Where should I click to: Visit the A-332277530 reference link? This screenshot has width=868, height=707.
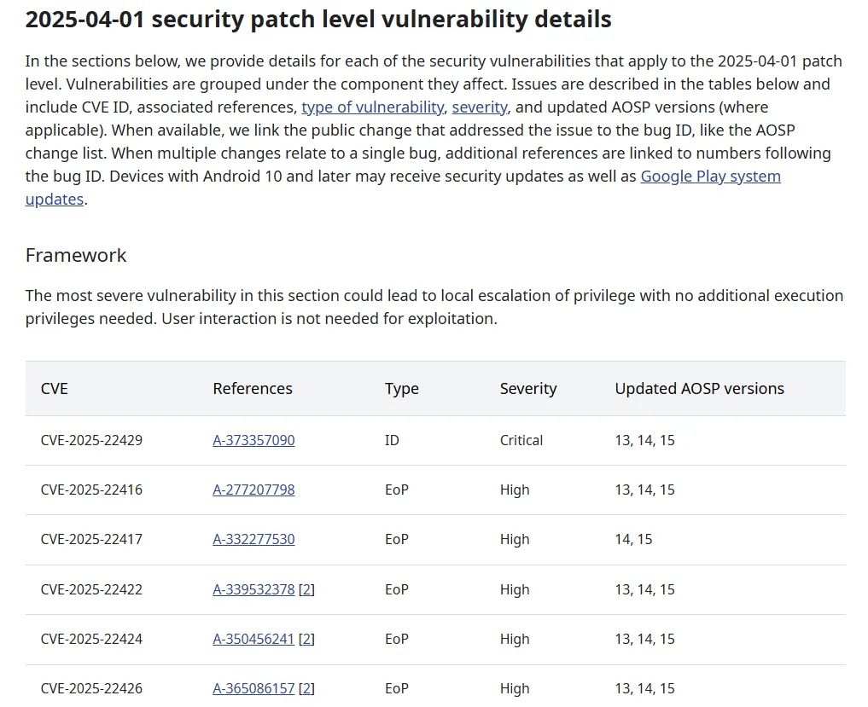pyautogui.click(x=253, y=540)
